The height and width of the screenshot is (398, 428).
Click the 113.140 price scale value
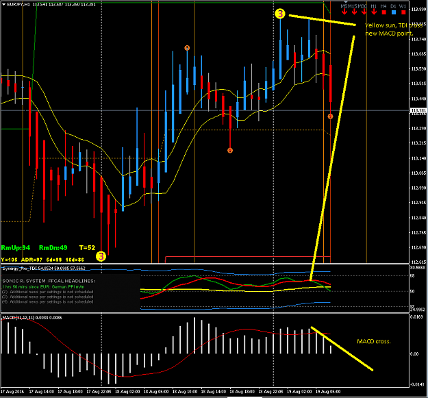(x=418, y=158)
